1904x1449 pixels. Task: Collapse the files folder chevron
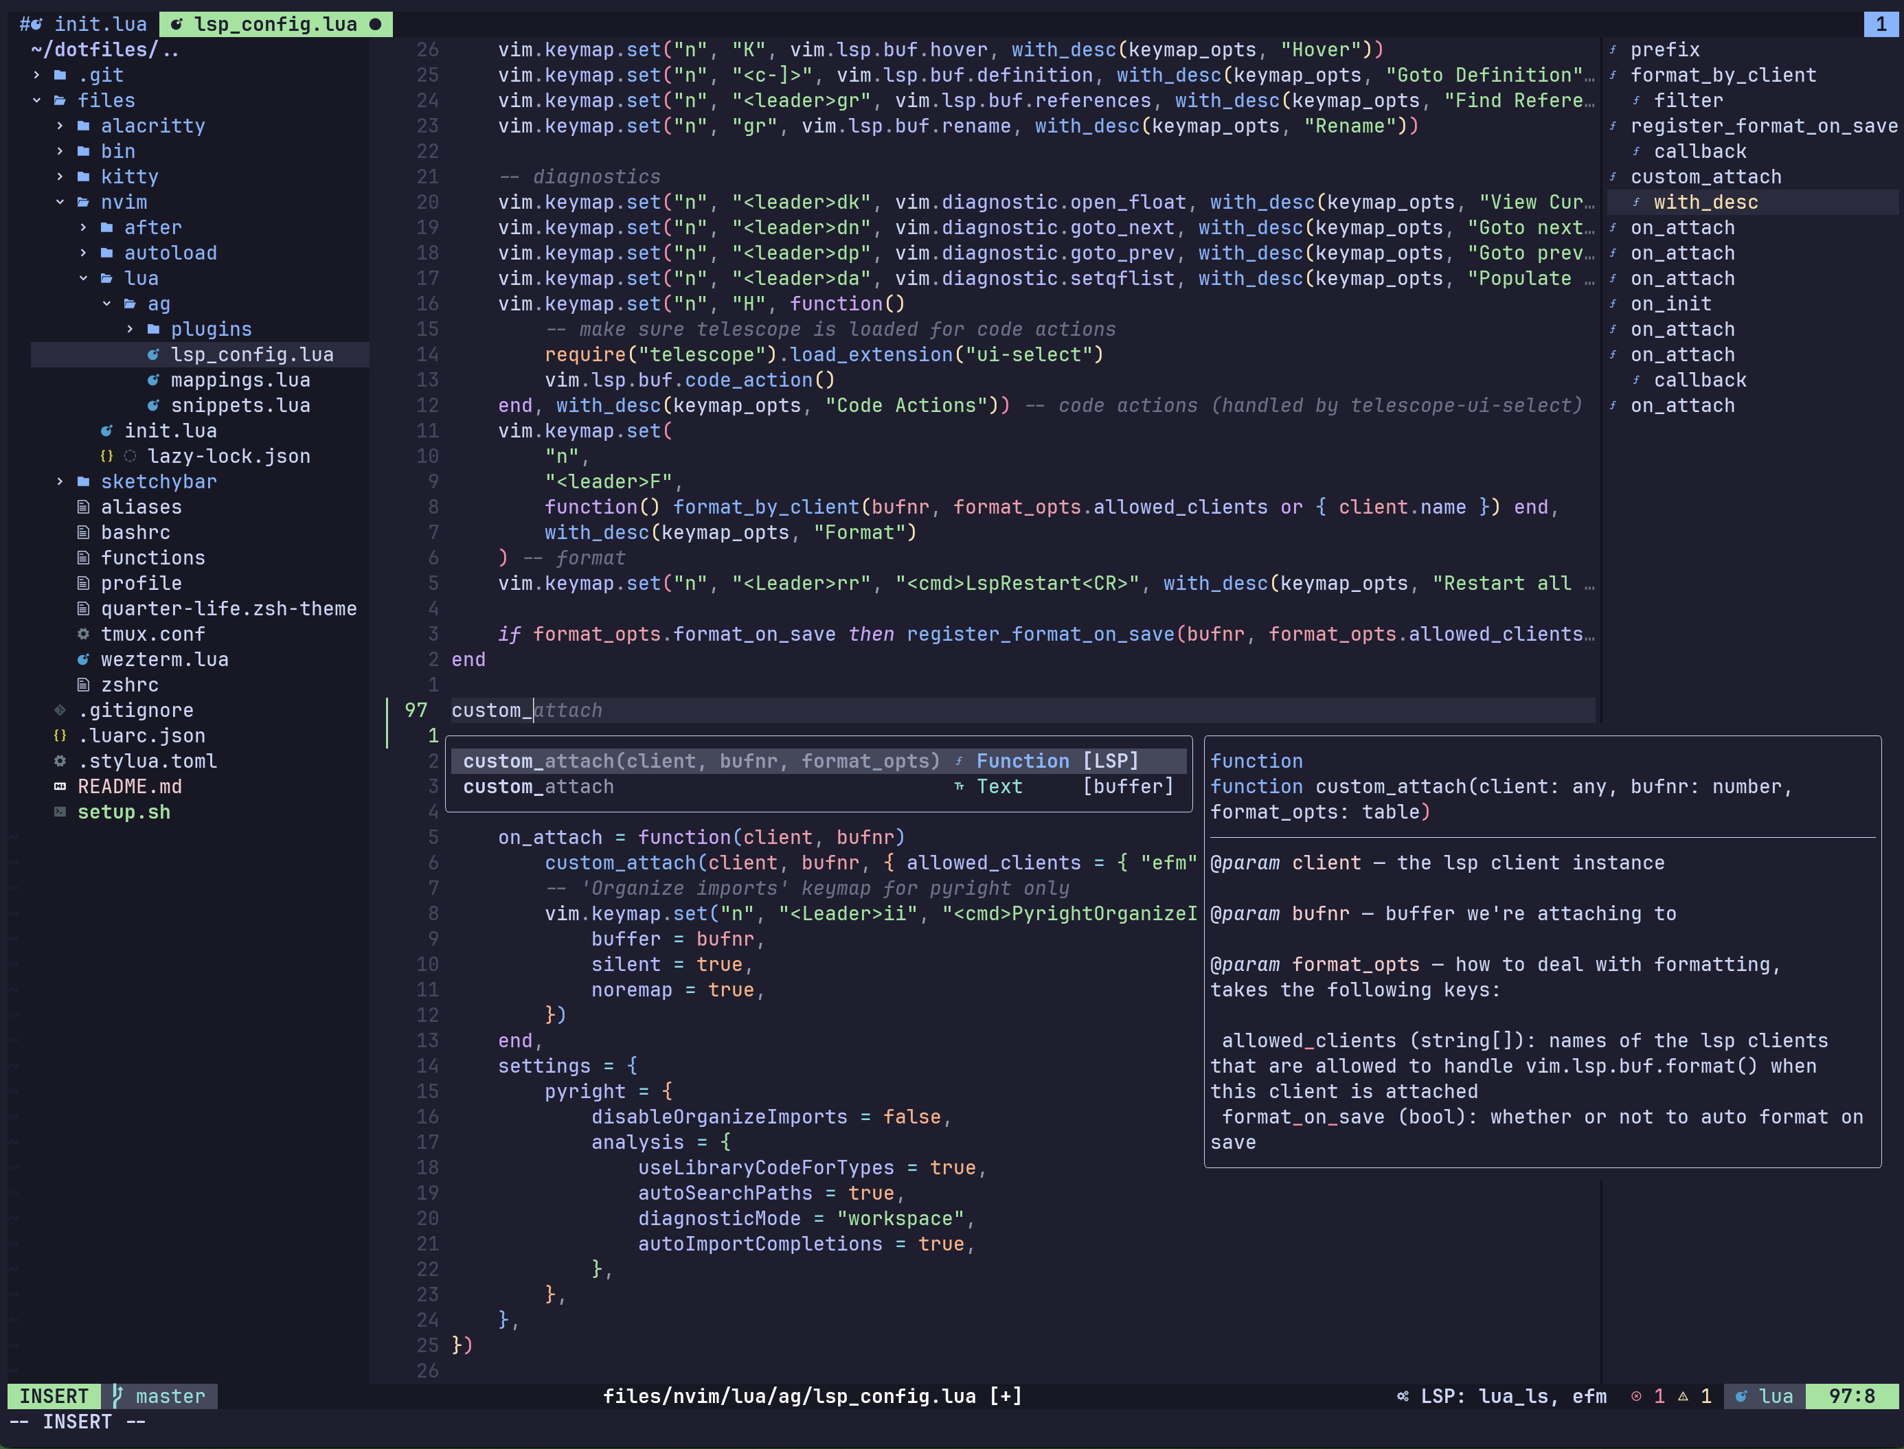(x=36, y=100)
